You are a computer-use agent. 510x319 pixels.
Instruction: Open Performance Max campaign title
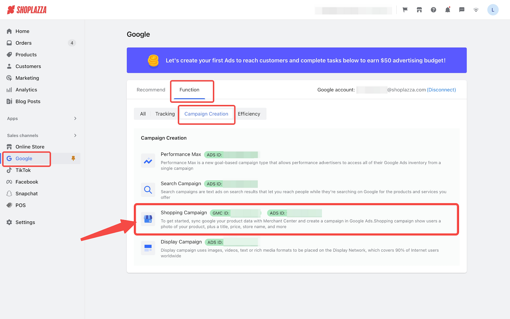[181, 154]
